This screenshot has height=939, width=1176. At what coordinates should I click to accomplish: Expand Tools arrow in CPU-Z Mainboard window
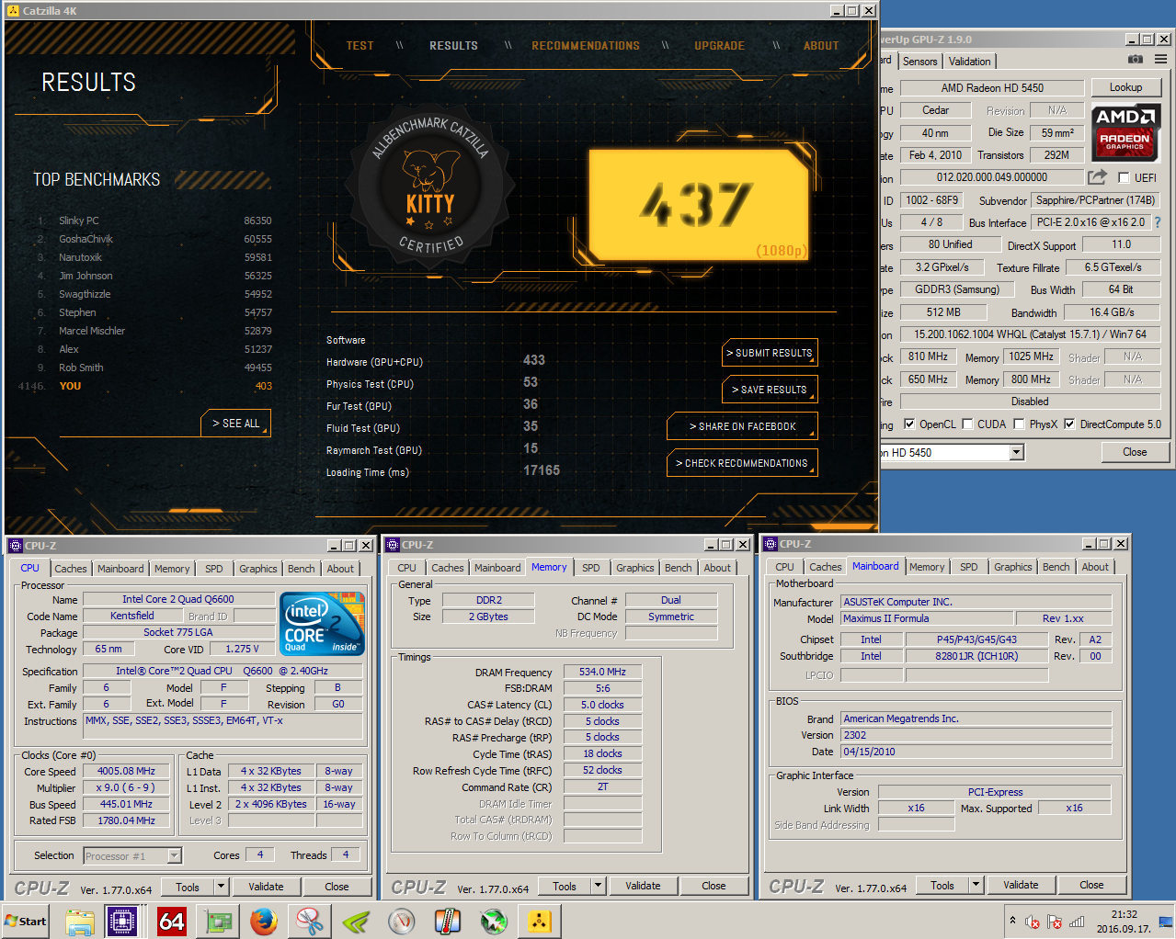pyautogui.click(x=976, y=885)
